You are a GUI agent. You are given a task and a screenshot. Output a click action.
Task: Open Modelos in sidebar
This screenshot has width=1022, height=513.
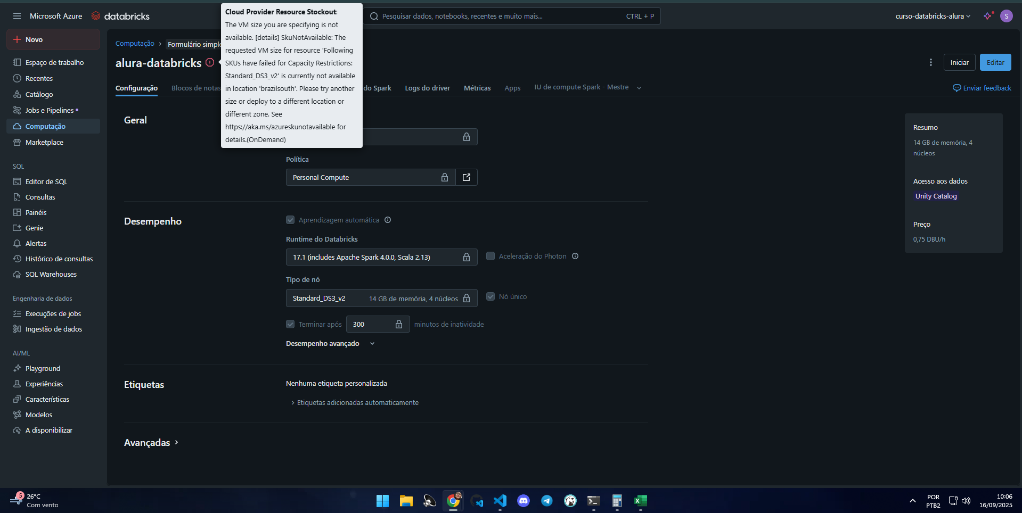pos(53,415)
